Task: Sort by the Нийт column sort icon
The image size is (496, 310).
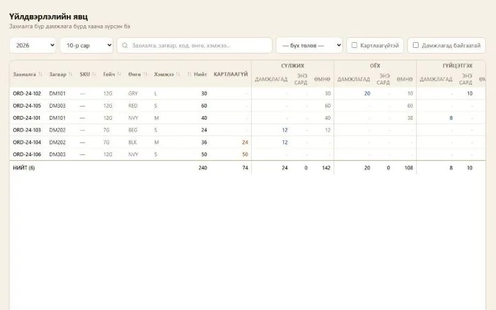Action: pos(189,74)
